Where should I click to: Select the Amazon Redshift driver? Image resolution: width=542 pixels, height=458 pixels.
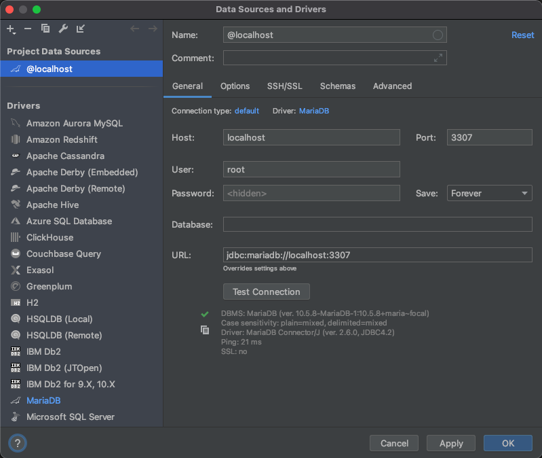(81, 139)
